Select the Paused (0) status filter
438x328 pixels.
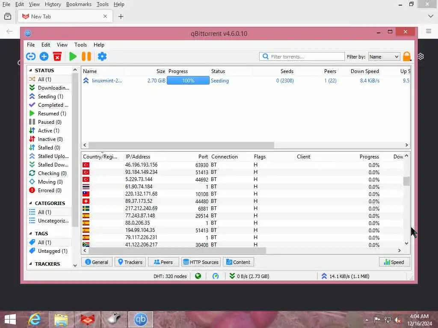tap(50, 122)
